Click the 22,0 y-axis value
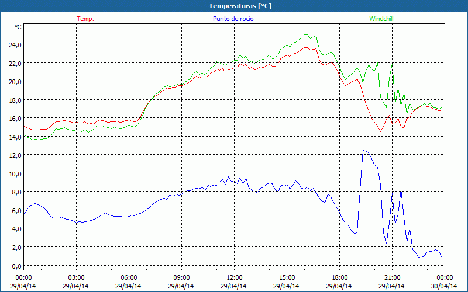 click(15, 64)
